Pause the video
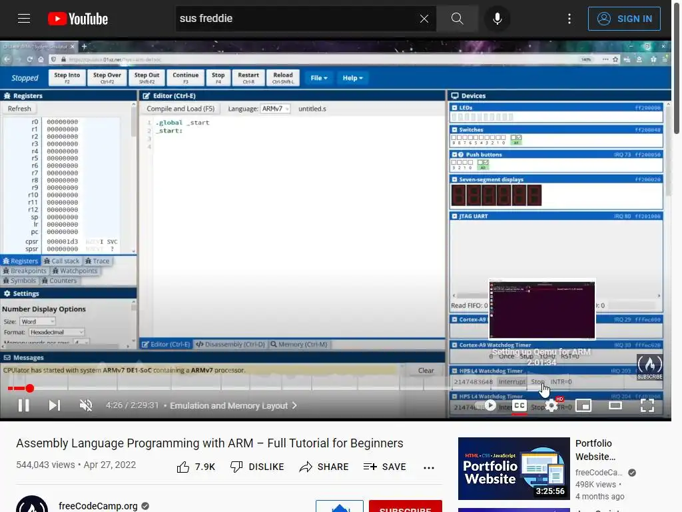Image resolution: width=682 pixels, height=512 pixels. [23, 405]
